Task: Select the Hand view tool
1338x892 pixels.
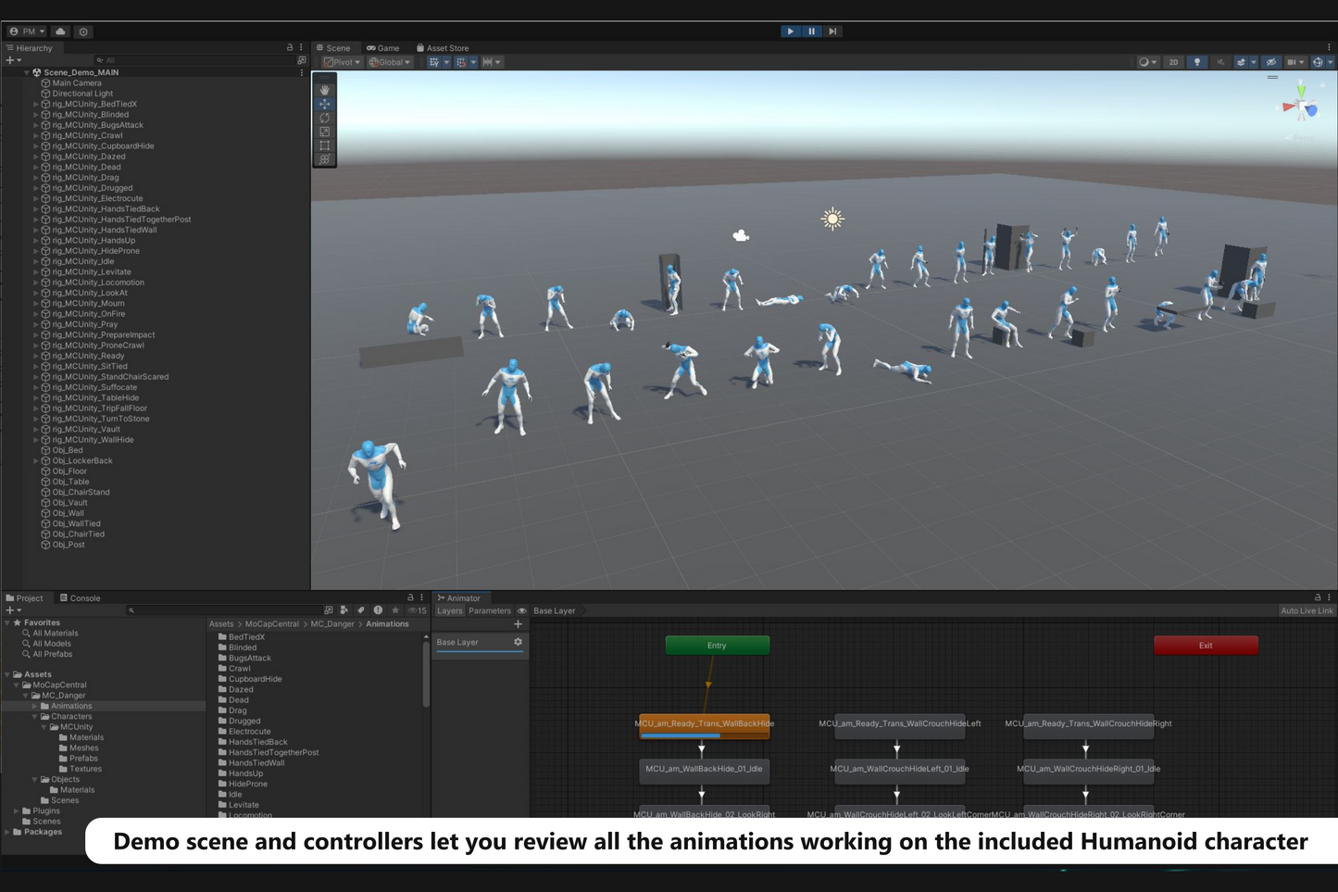Action: tap(324, 89)
